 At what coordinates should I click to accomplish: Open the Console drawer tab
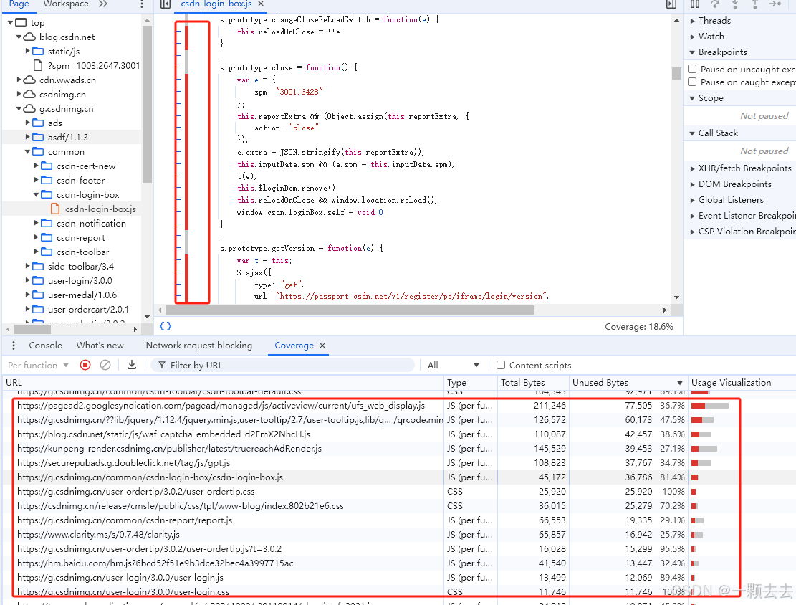pos(45,346)
